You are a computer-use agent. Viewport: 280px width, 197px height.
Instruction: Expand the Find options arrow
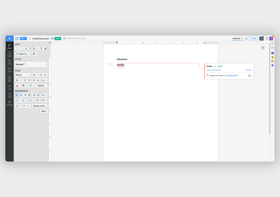point(37,54)
